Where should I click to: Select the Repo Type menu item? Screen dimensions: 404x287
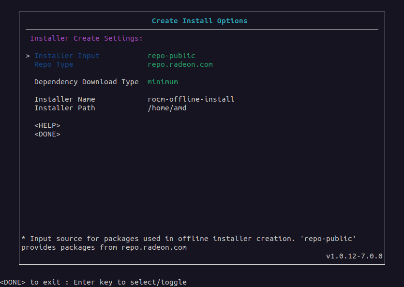[x=54, y=65]
